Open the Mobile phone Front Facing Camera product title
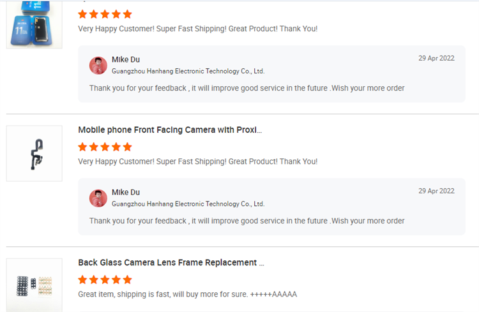Image resolution: width=479 pixels, height=312 pixels. click(x=170, y=130)
